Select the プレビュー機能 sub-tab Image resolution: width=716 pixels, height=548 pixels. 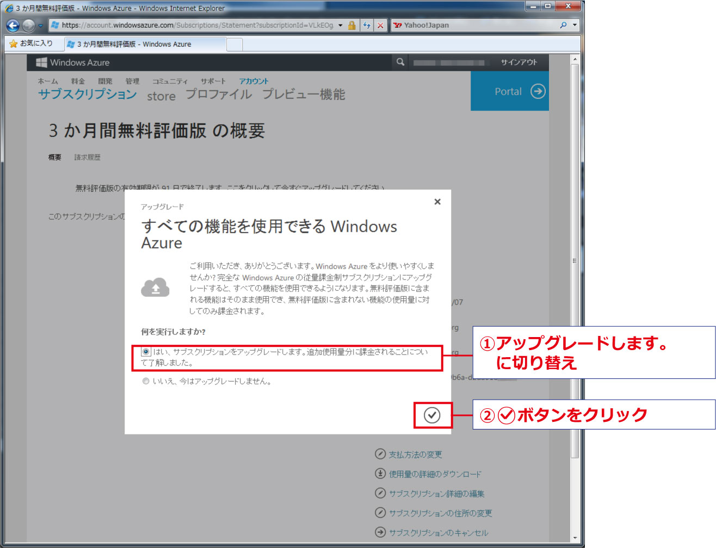coord(304,95)
